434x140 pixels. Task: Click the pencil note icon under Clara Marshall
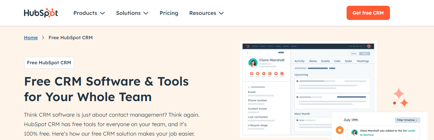click(252, 73)
